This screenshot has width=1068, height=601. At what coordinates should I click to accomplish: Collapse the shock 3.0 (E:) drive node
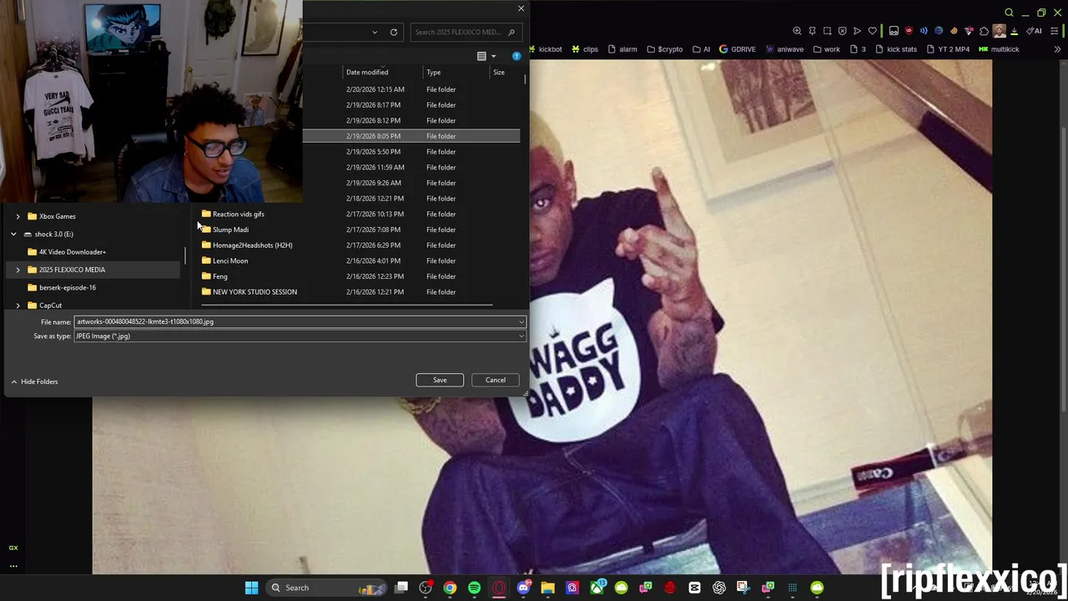tap(13, 234)
